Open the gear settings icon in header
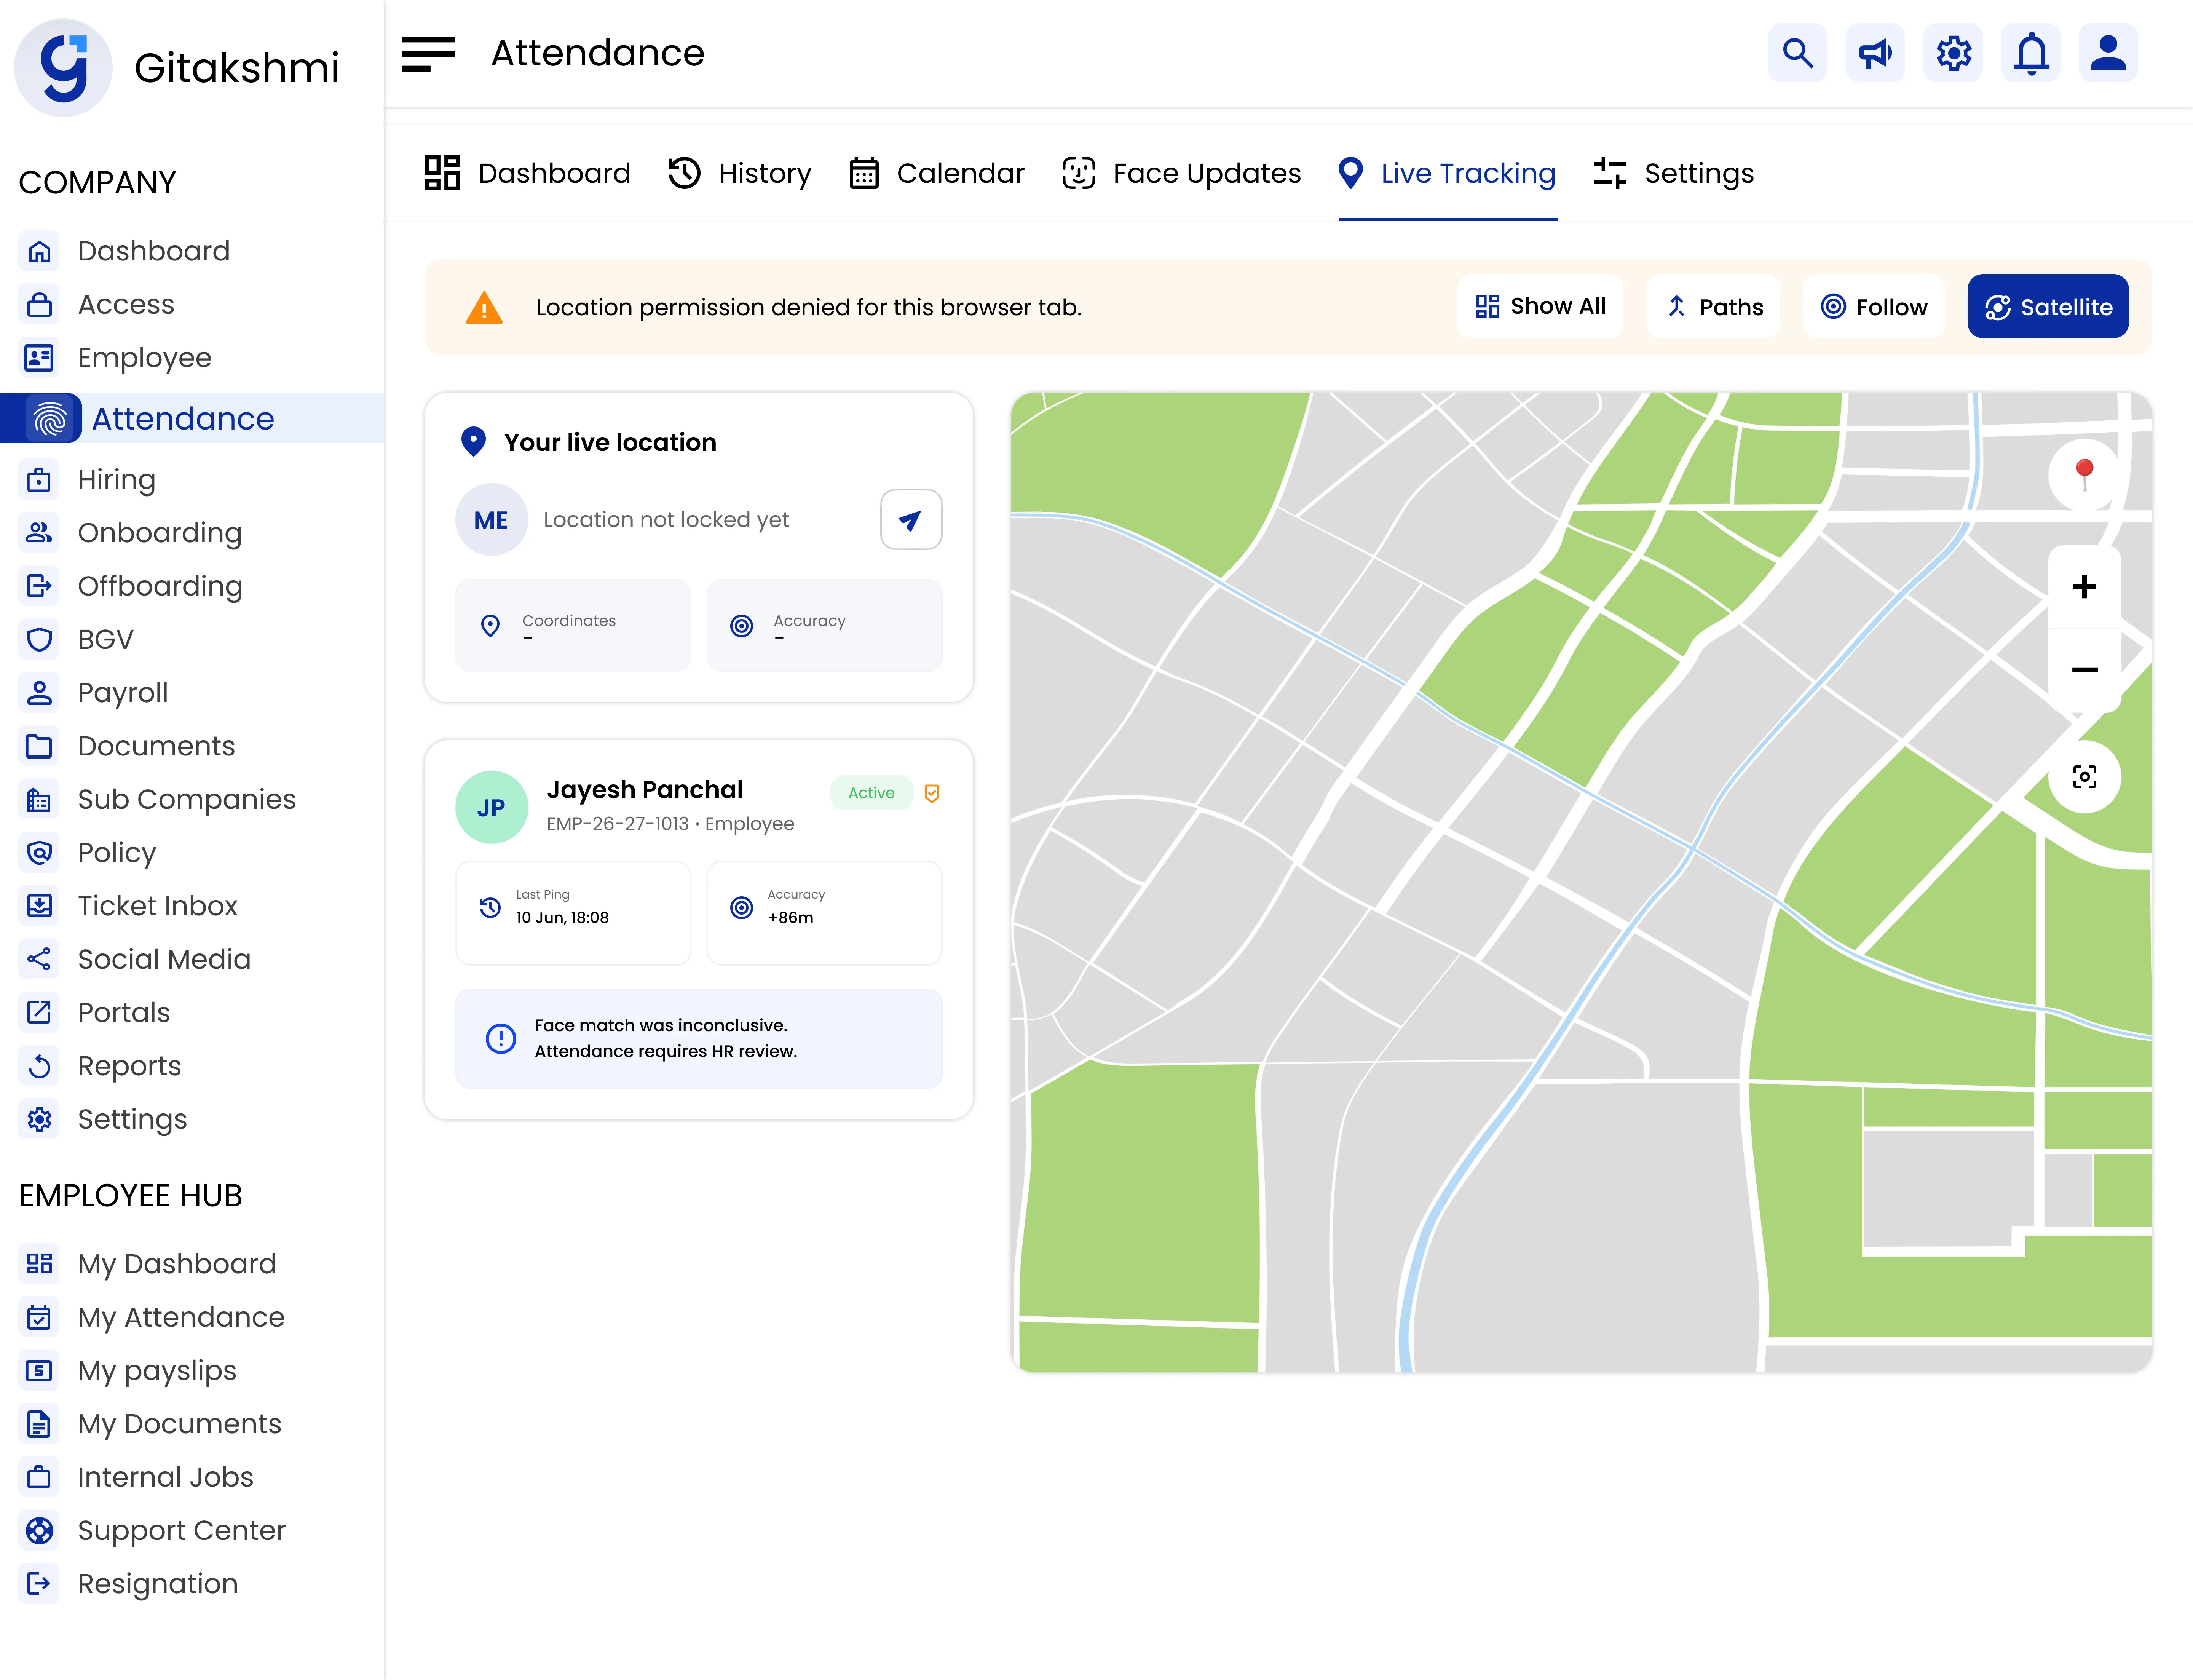The width and height of the screenshot is (2193, 1680). 1953,53
